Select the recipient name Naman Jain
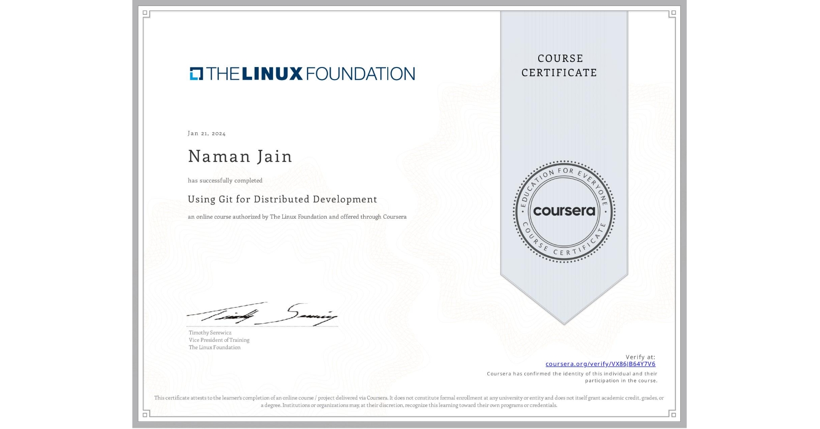 click(x=240, y=157)
